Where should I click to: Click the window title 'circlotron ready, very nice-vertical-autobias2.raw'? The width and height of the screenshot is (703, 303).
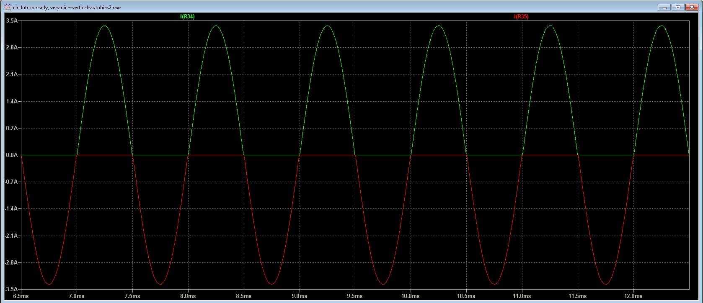coord(67,8)
